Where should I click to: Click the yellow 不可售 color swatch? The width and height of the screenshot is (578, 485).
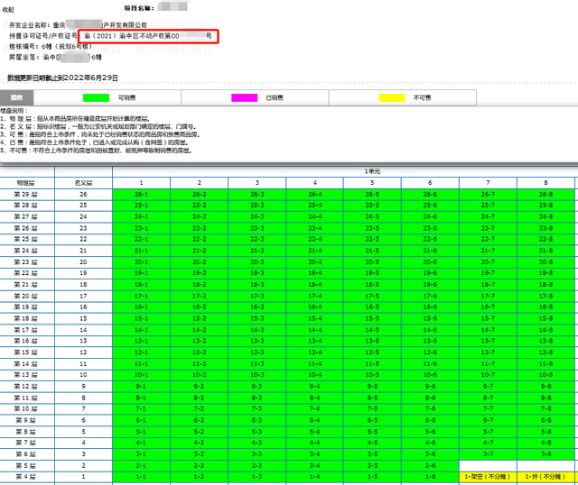tap(392, 97)
